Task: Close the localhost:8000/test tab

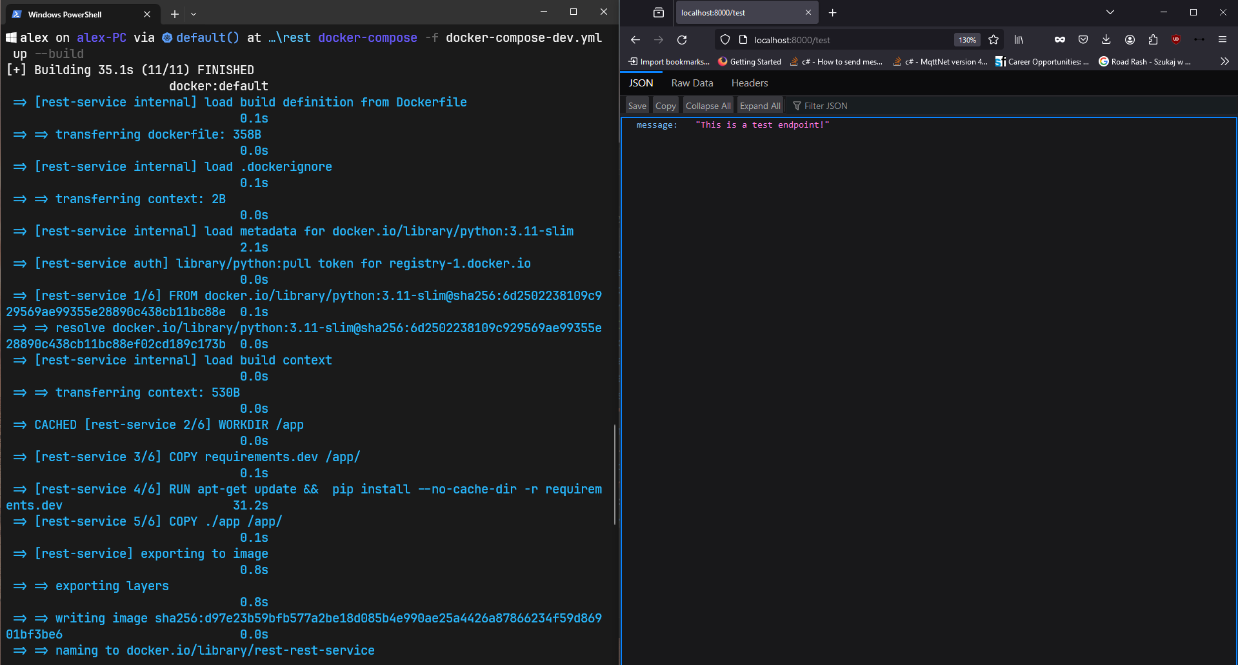Action: (808, 13)
